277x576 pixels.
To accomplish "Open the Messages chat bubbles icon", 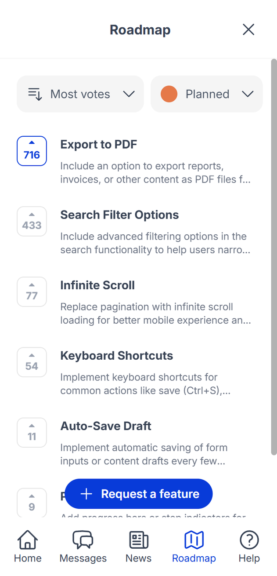I will pos(83,540).
